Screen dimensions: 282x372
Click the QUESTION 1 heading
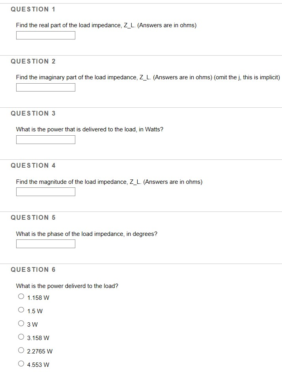33,9
